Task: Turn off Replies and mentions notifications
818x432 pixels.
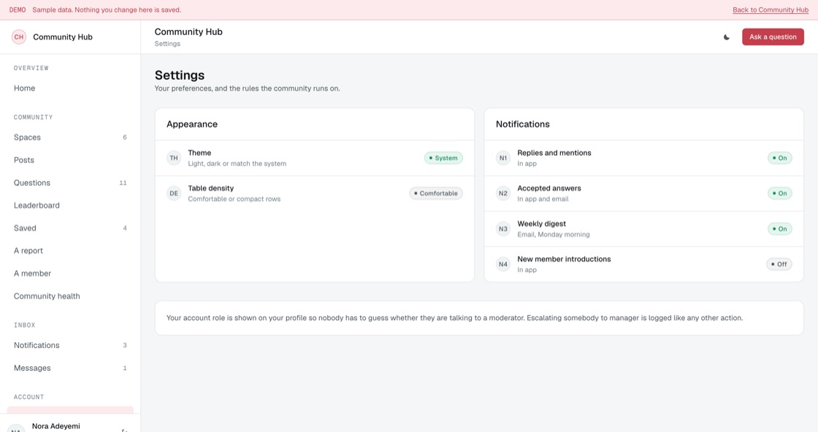Action: click(x=779, y=158)
